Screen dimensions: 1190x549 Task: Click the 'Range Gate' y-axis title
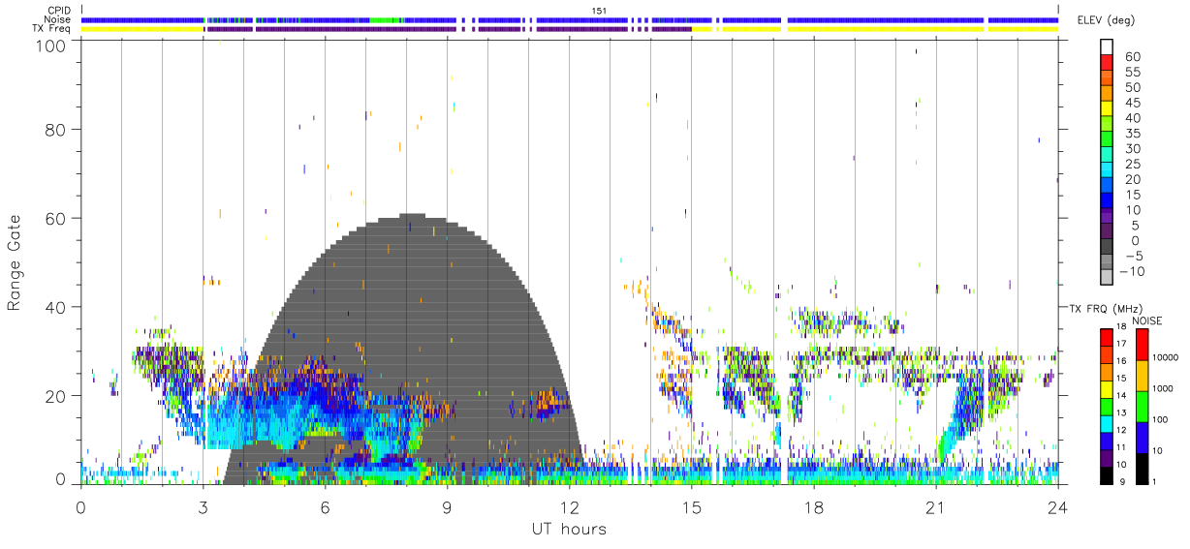16,263
